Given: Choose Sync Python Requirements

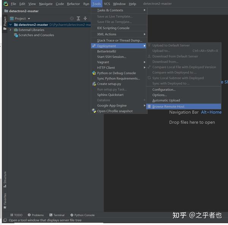Looking at the screenshot, I should [x=119, y=79].
